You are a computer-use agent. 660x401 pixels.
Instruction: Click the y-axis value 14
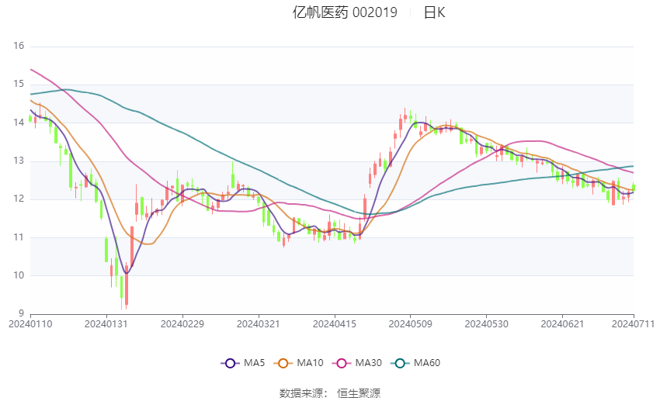19,123
